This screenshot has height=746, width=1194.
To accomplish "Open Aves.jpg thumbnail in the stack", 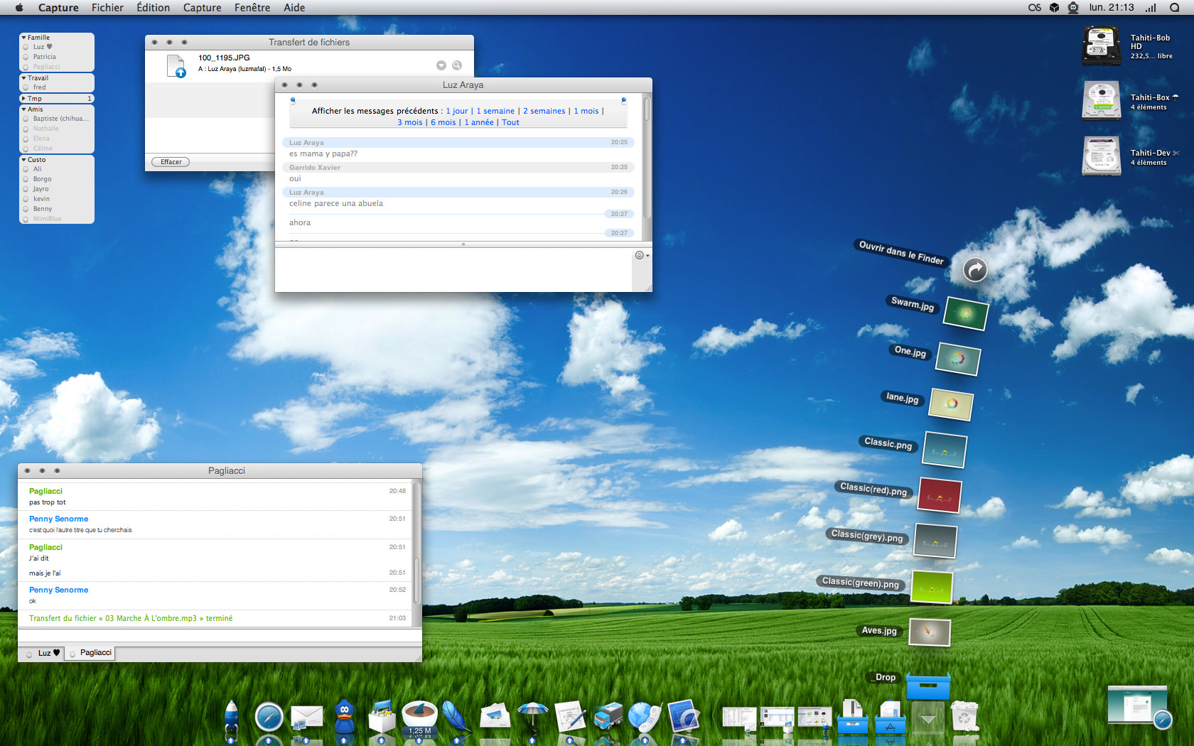I will (x=930, y=632).
